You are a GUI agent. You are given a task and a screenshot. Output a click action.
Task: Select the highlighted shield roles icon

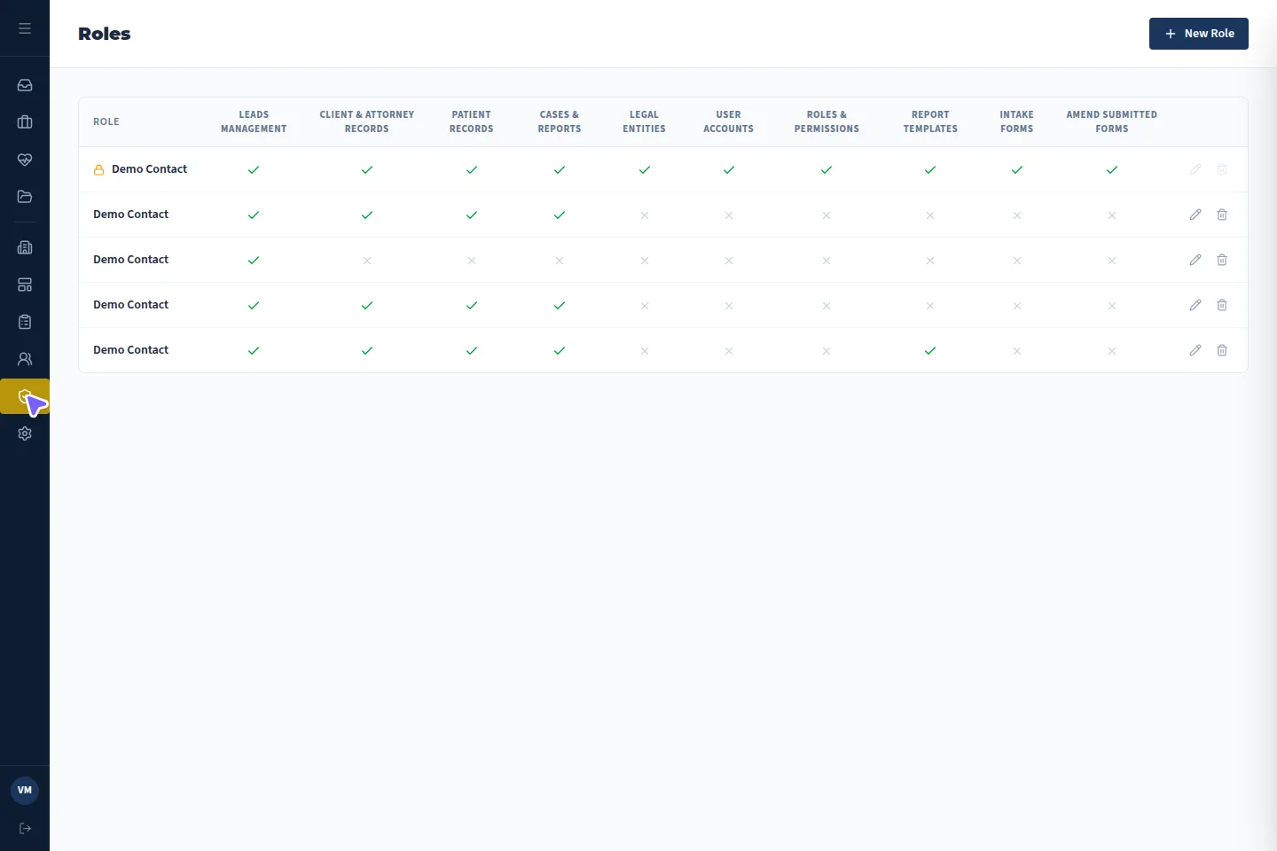click(25, 396)
